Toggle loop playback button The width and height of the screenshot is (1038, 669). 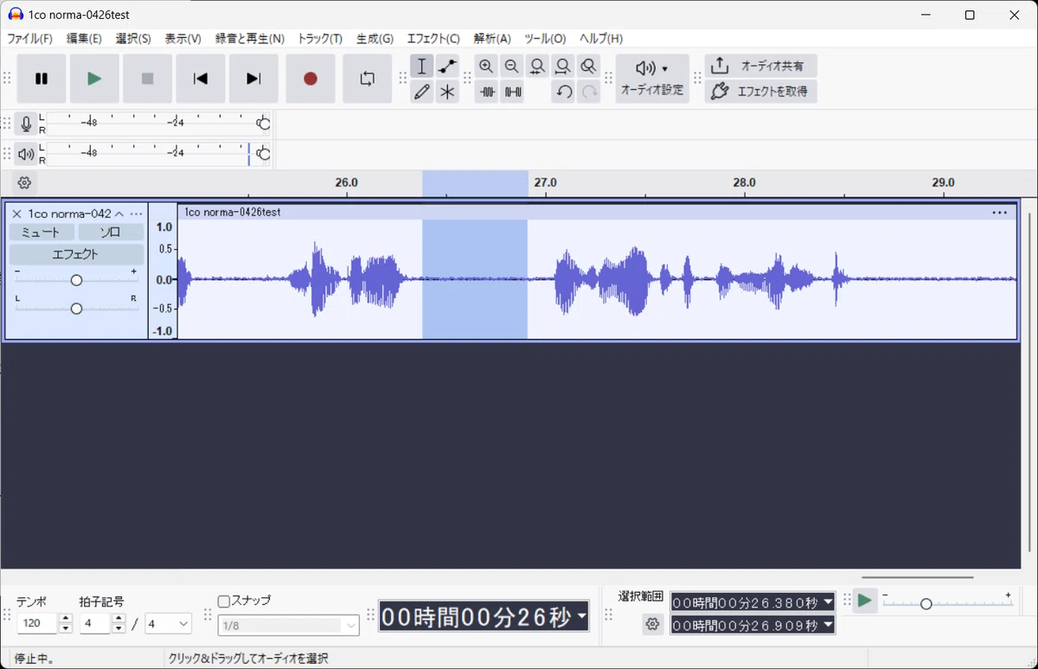click(x=368, y=79)
